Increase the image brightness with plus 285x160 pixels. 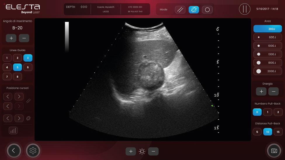(x=131, y=151)
